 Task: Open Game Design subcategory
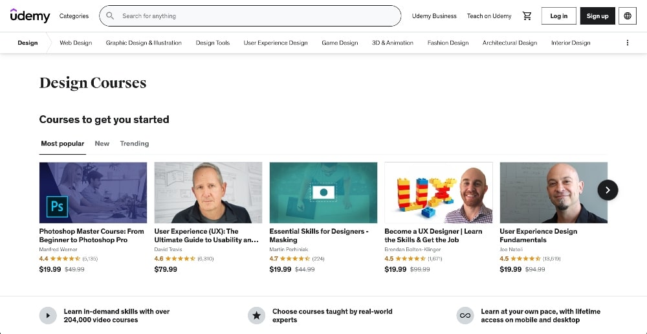tap(340, 43)
